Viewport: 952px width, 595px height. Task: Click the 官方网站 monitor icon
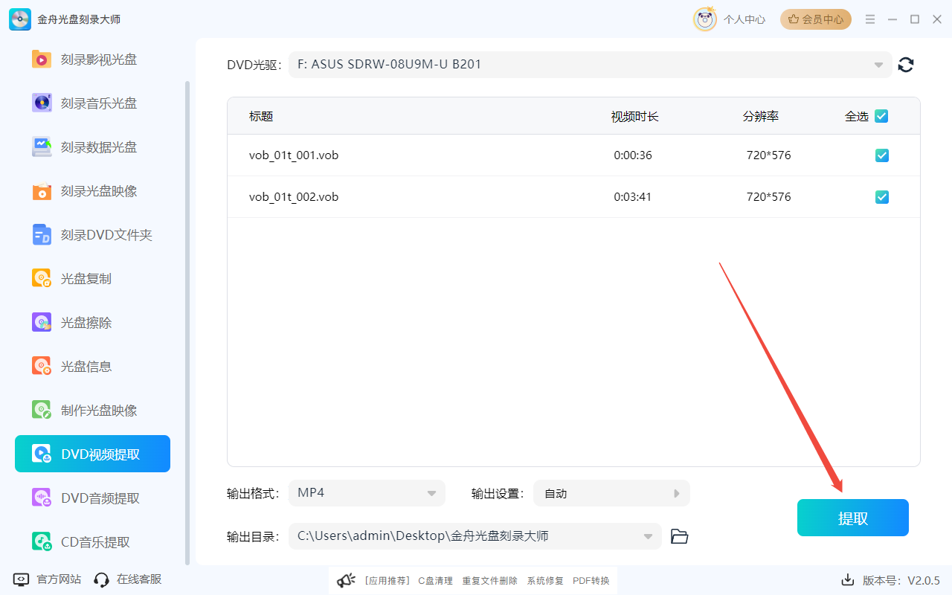[x=22, y=579]
